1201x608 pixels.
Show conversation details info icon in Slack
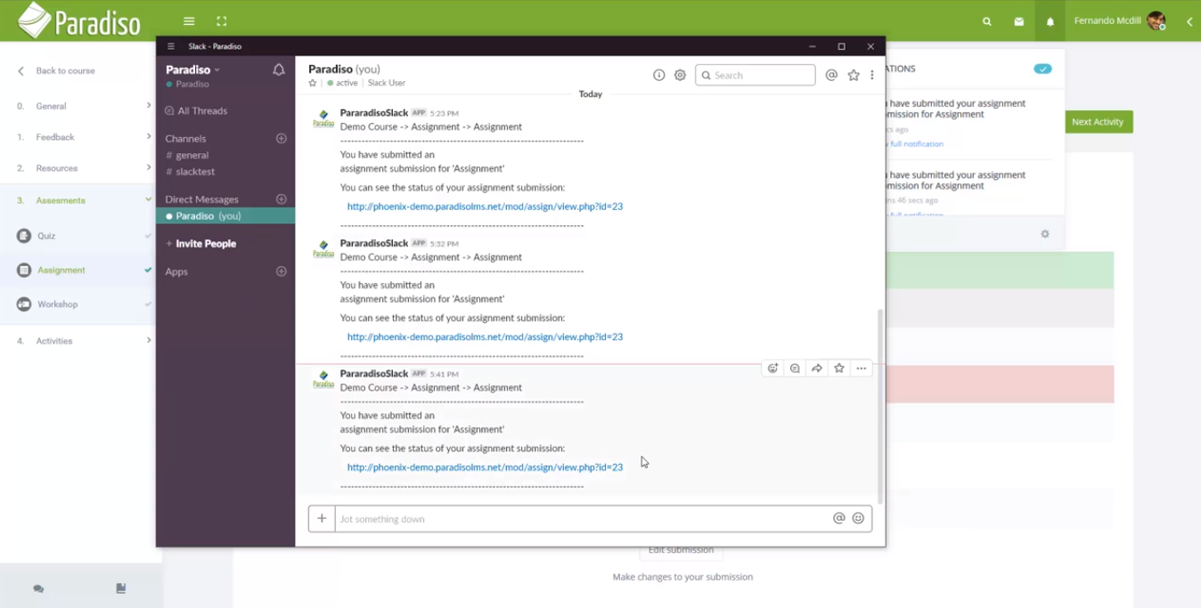click(659, 76)
